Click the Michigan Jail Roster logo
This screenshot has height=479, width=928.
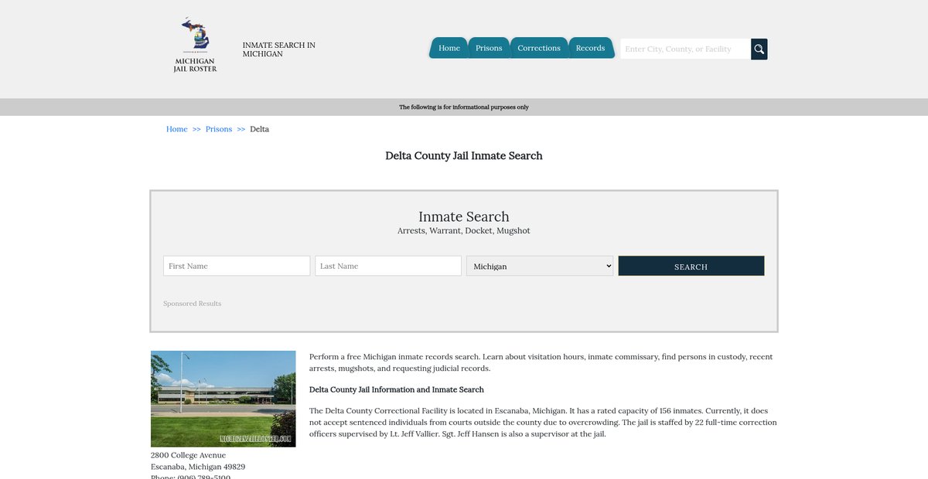(195, 46)
